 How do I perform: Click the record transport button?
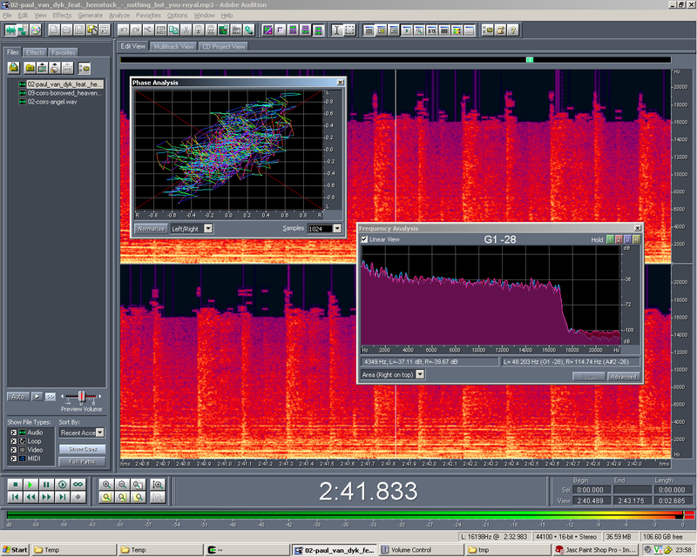pyautogui.click(x=78, y=497)
